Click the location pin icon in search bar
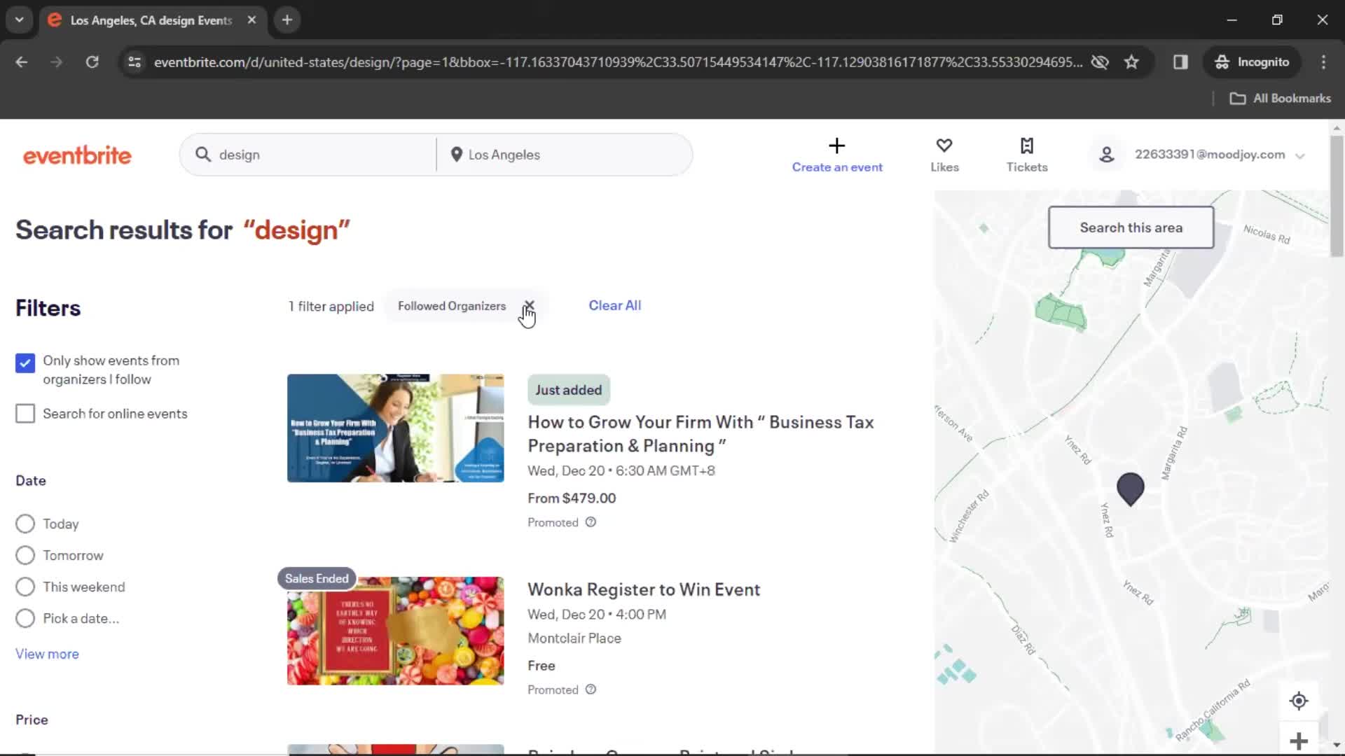Viewport: 1345px width, 756px height. tap(456, 155)
